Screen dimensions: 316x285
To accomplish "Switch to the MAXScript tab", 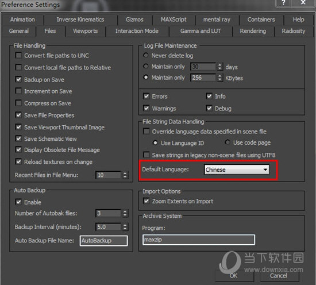I will [174, 20].
